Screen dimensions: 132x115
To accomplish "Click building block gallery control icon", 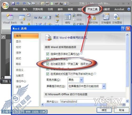I will (49, 17).
